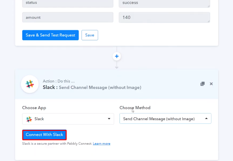
Task: Open the Choose Method dropdown
Action: click(165, 119)
